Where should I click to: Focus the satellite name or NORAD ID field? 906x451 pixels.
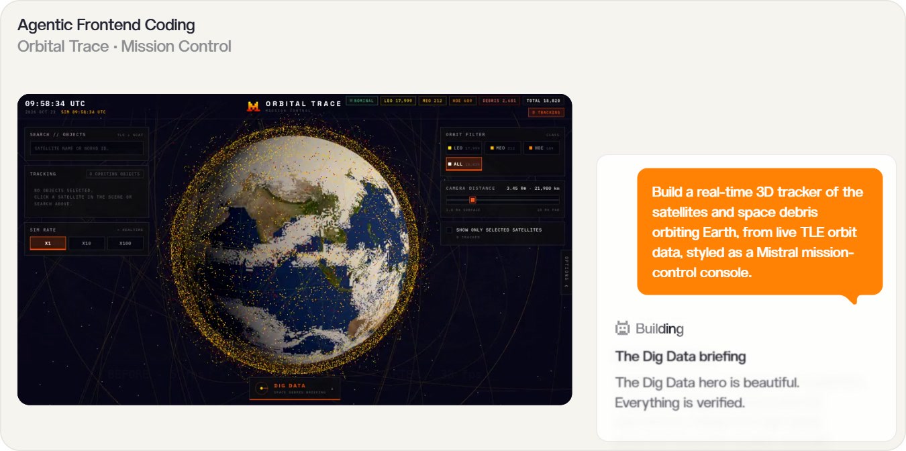(x=87, y=148)
